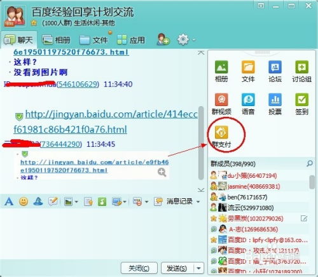This screenshot has width=318, height=277.
Task: Select member 流云(529971080)
Action: [x=259, y=208]
